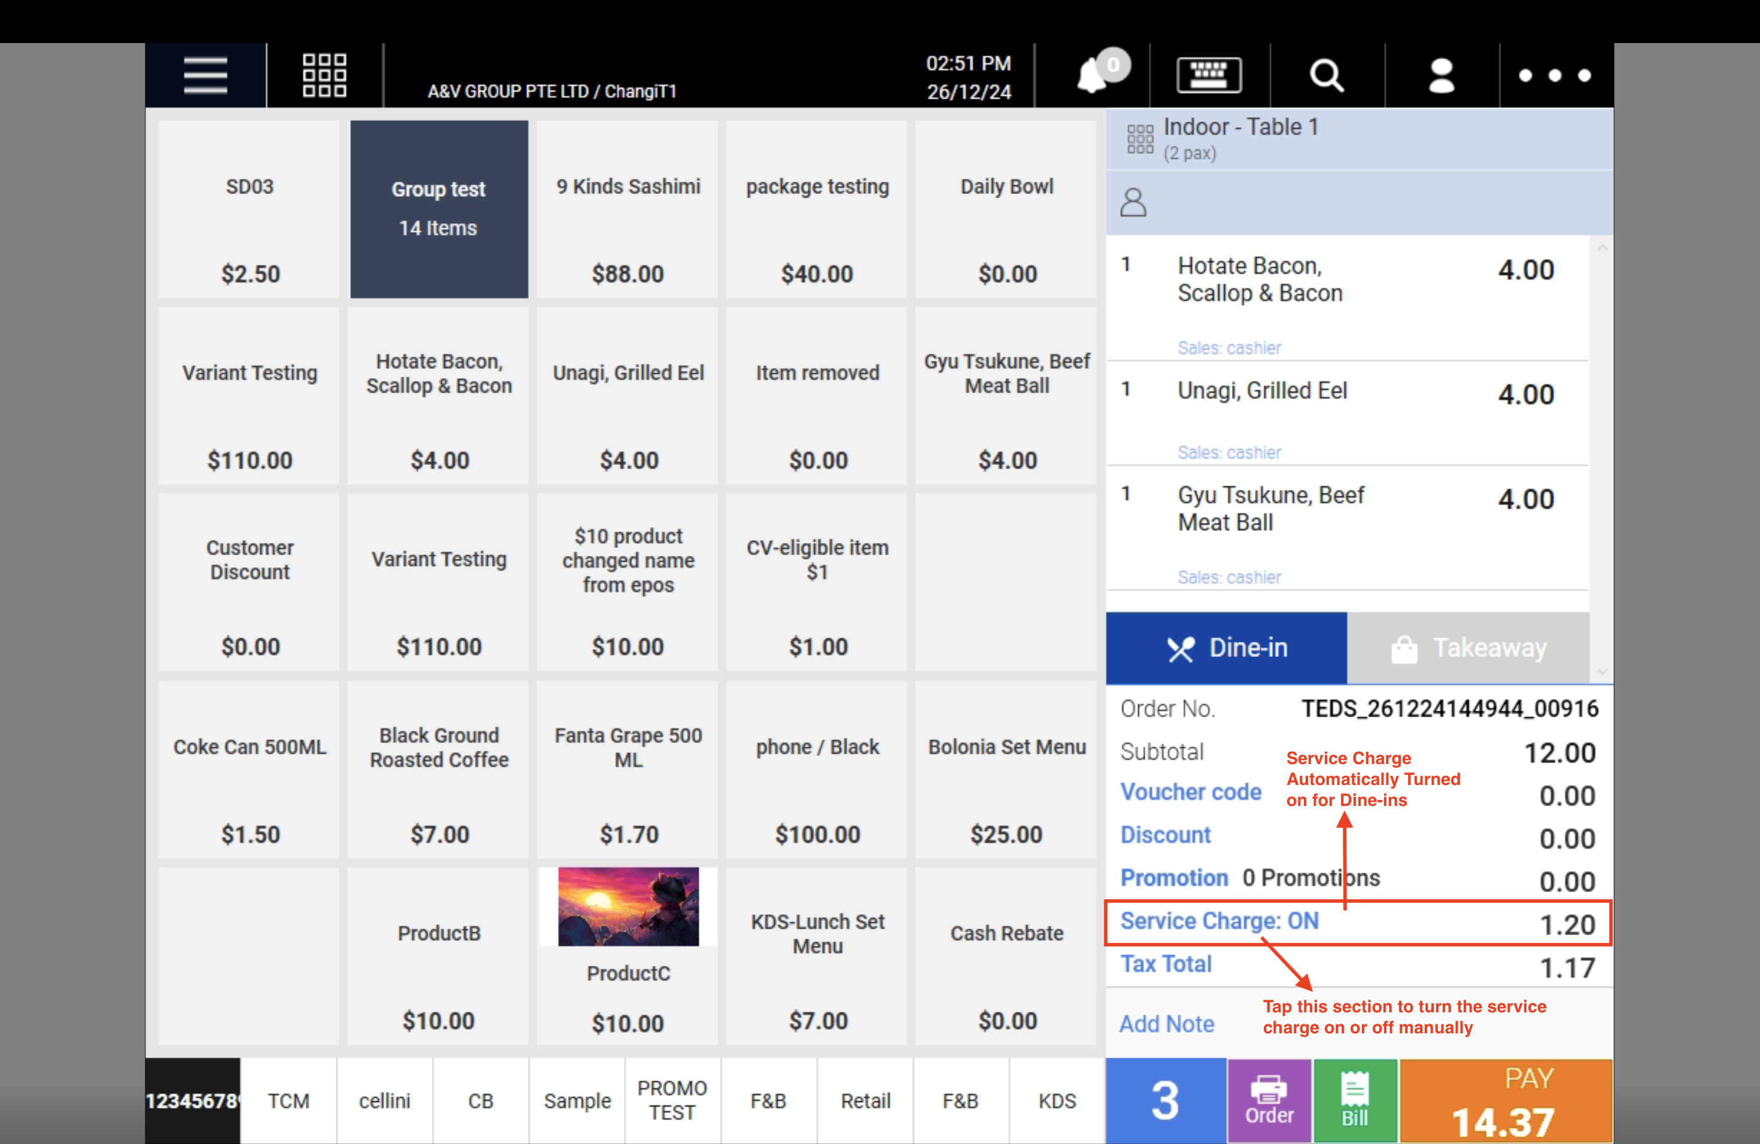Viewport: 1760px width, 1144px height.
Task: Open product search magnifier
Action: 1326,75
